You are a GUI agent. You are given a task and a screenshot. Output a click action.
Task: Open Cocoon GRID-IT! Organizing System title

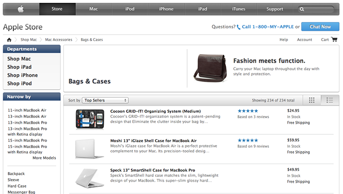pos(155,111)
